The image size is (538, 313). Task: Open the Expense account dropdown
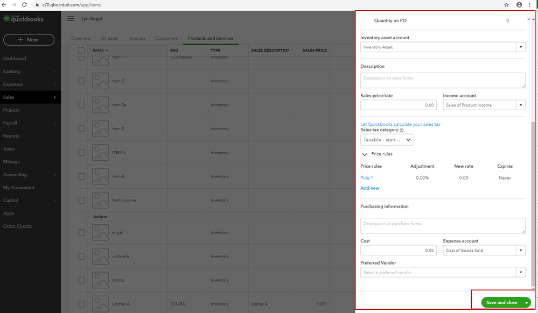click(x=521, y=250)
